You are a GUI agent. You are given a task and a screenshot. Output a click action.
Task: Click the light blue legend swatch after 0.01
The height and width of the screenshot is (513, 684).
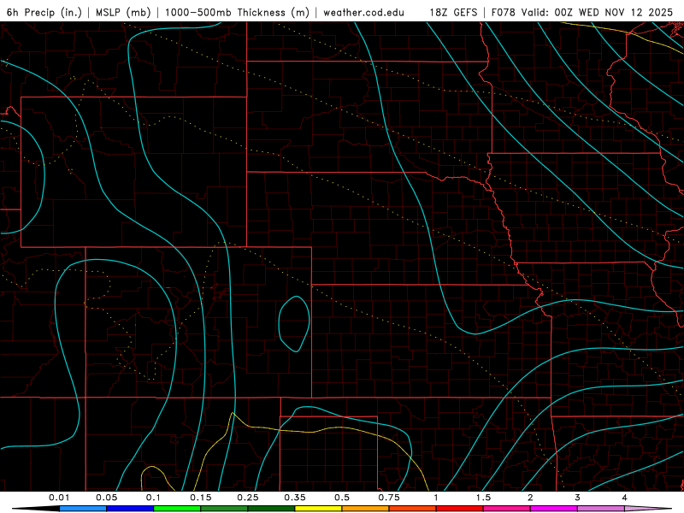tap(83, 509)
